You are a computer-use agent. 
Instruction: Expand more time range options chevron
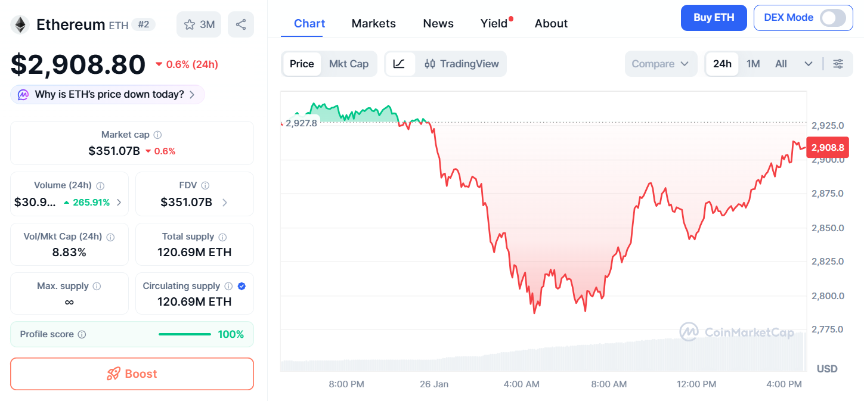pyautogui.click(x=809, y=64)
